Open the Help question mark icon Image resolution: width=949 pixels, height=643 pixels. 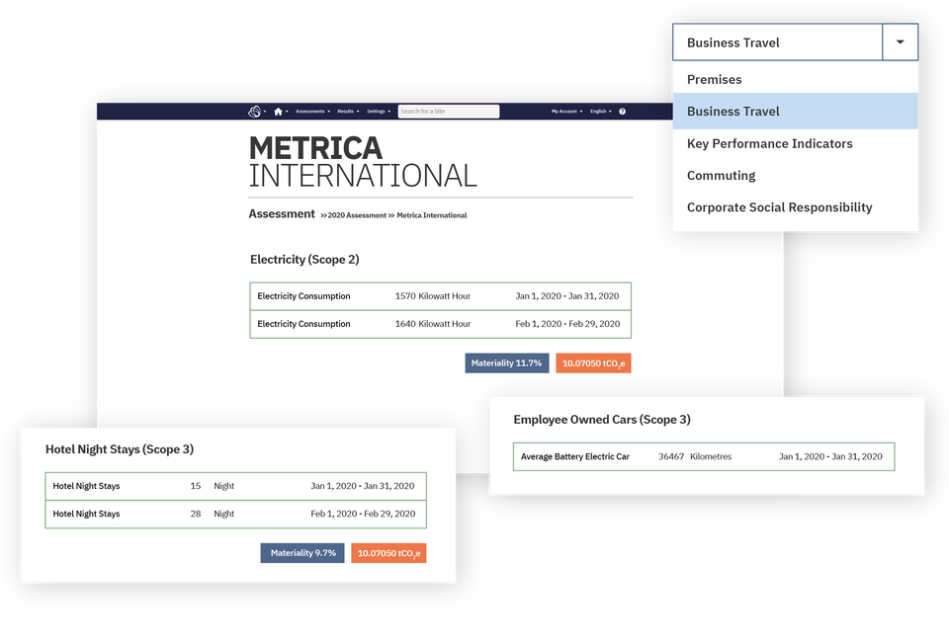click(x=621, y=111)
